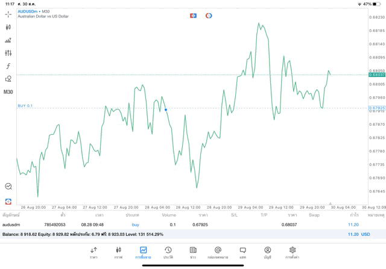Screen dimensions: 386x269
Task: Sort positions by Volume column header
Action: [x=169, y=215]
